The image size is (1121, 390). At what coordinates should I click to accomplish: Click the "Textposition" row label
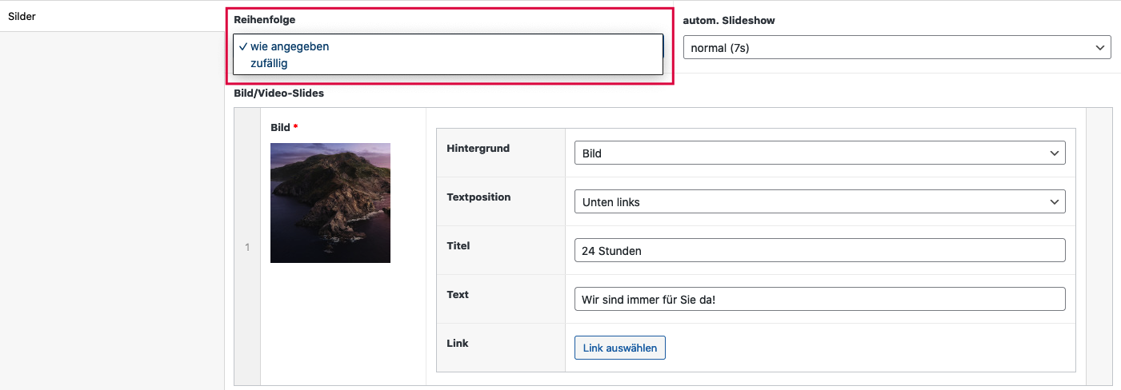478,197
